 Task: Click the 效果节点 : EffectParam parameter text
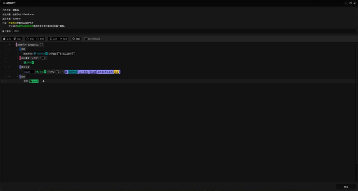click(24, 14)
